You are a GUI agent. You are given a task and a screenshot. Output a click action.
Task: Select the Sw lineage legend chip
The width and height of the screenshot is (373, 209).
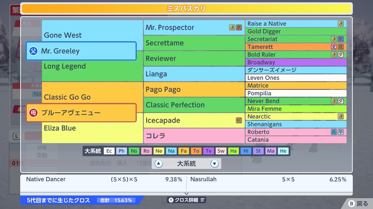[221, 151]
